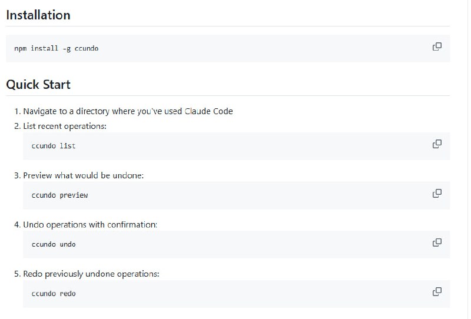Copy the 'ccundo redo' command
471x319 pixels.
click(437, 291)
